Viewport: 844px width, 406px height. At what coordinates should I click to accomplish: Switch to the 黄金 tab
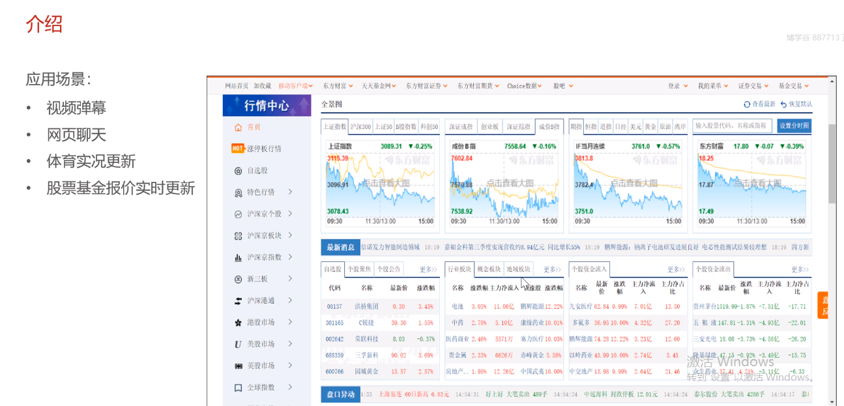coord(650,126)
